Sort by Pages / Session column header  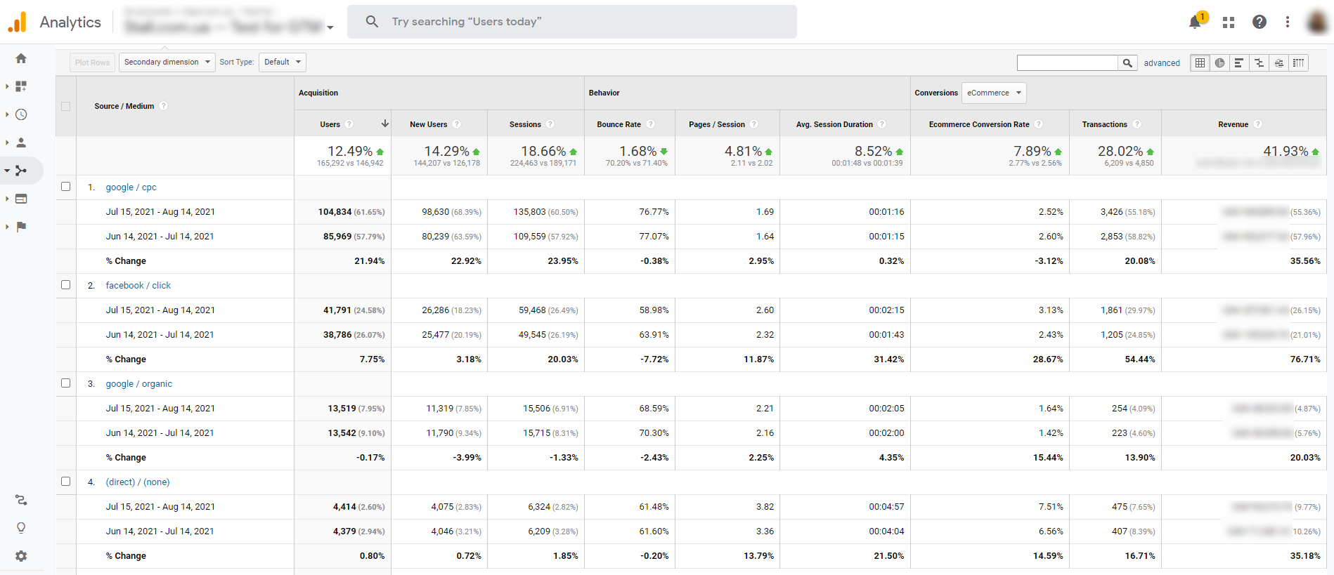pyautogui.click(x=717, y=124)
